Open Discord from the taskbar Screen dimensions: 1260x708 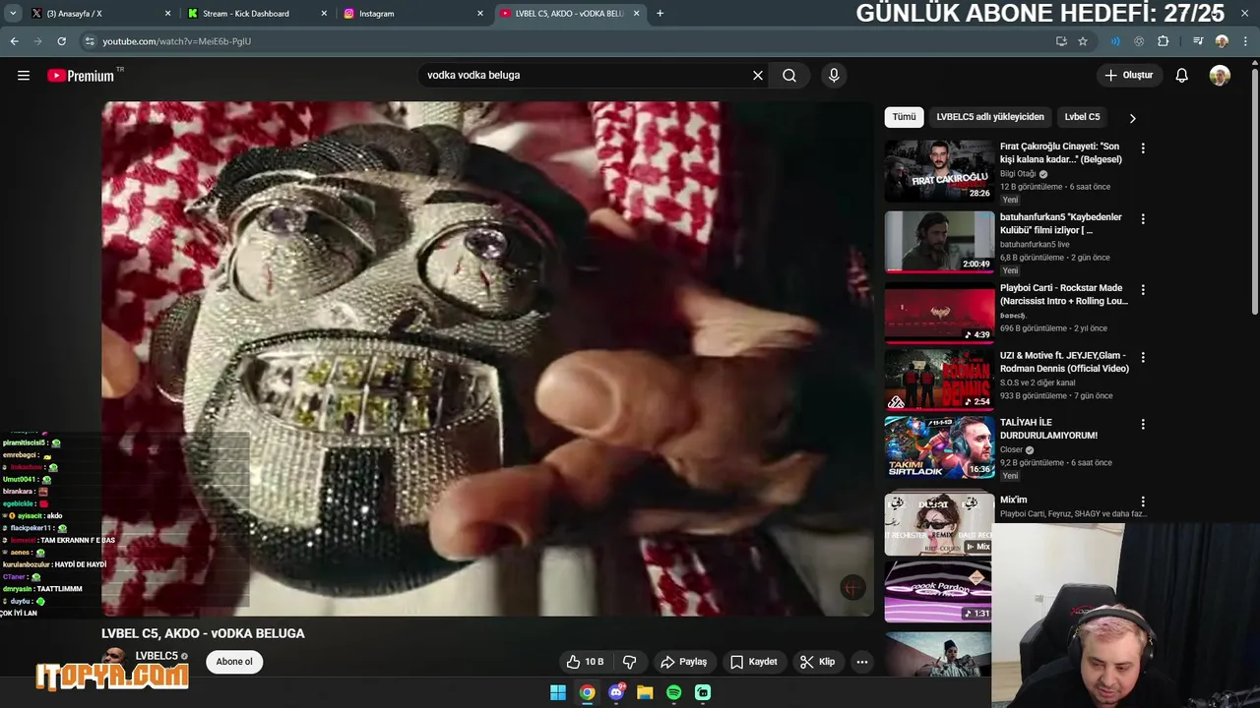click(616, 692)
